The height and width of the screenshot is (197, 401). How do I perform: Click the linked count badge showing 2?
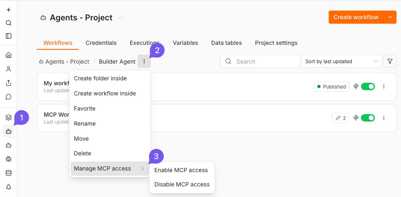coord(341,118)
